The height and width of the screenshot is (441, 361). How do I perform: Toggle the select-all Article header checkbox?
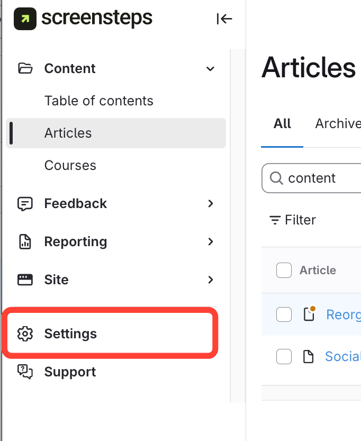284,271
